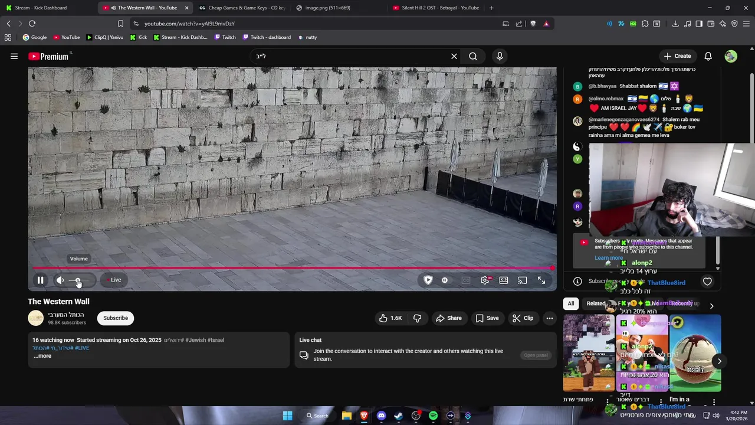This screenshot has width=755, height=425.
Task: Open Spotify from taskbar
Action: 433,416
